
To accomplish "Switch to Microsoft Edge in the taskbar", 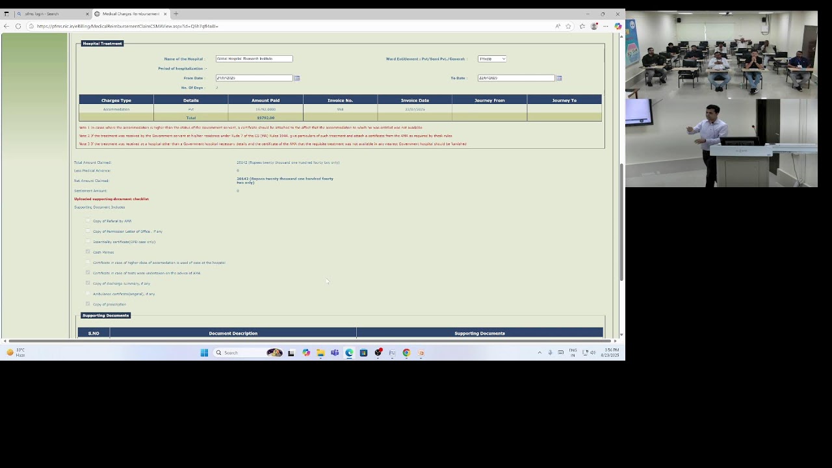I will [349, 353].
